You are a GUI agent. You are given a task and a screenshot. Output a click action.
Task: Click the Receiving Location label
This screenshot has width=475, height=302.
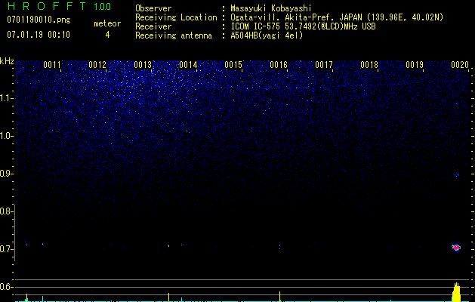(176, 17)
